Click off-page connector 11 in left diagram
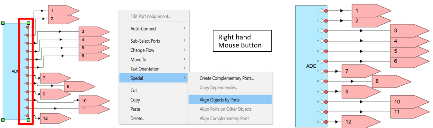Image resolution: width=433 pixels, height=128 pixels. tap(94, 109)
